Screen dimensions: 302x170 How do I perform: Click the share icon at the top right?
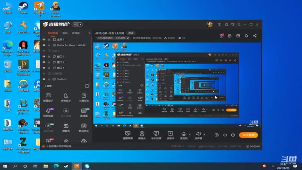[255, 36]
